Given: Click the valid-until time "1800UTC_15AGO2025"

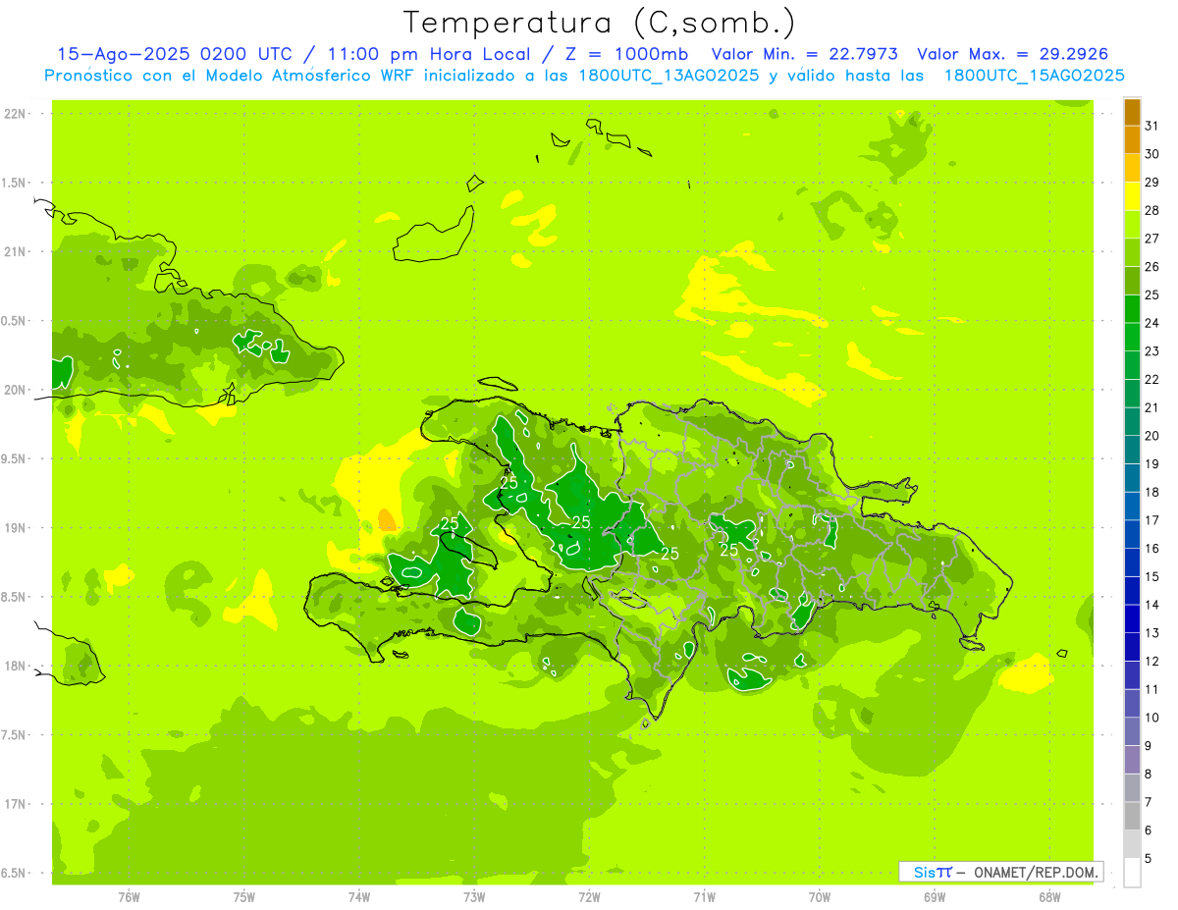Looking at the screenshot, I should tap(1034, 76).
